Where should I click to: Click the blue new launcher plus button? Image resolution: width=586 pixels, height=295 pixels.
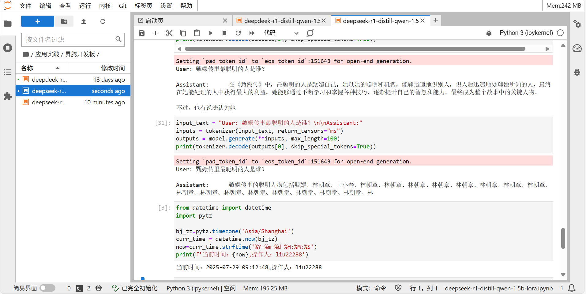[x=38, y=21]
